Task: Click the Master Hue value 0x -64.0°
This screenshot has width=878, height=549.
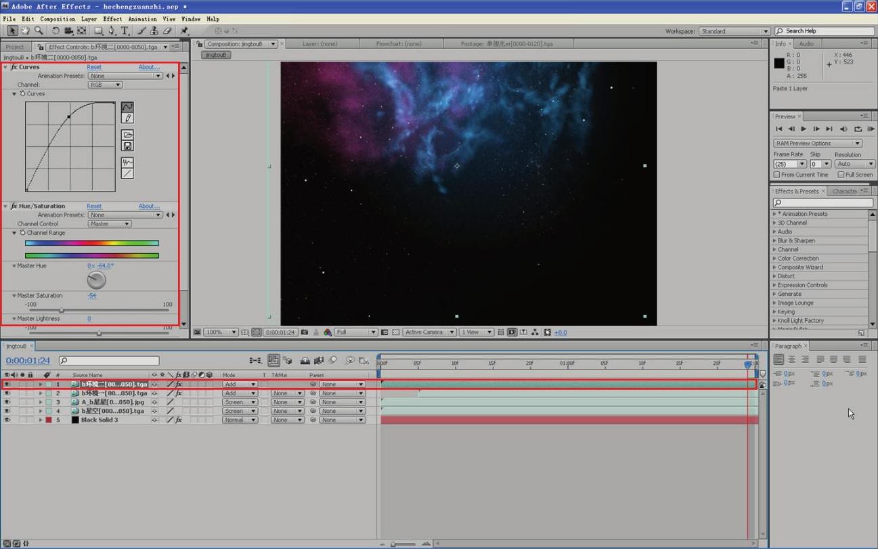Action: click(x=100, y=265)
